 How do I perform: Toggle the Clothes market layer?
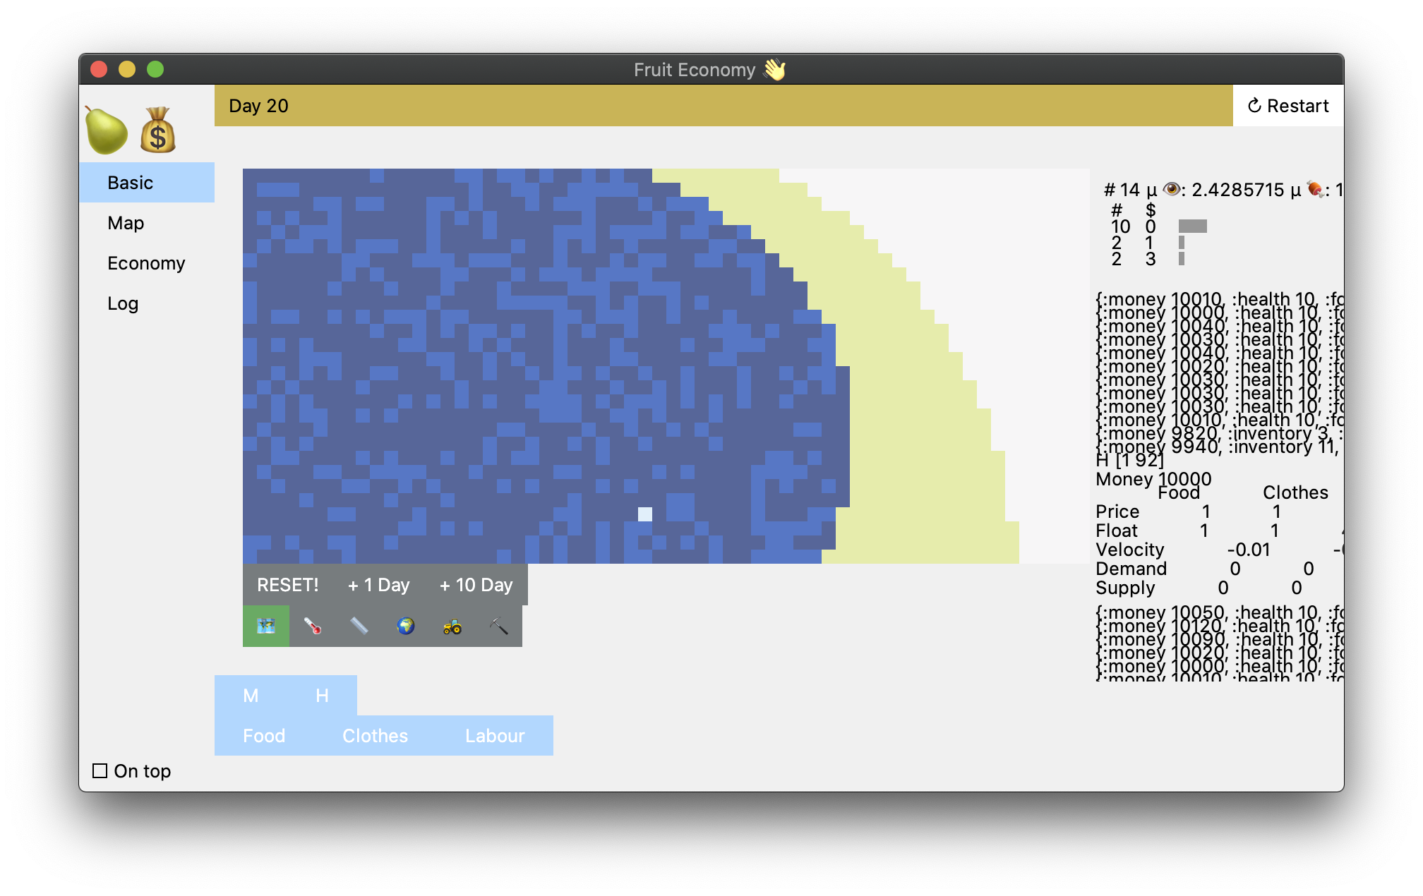375,735
